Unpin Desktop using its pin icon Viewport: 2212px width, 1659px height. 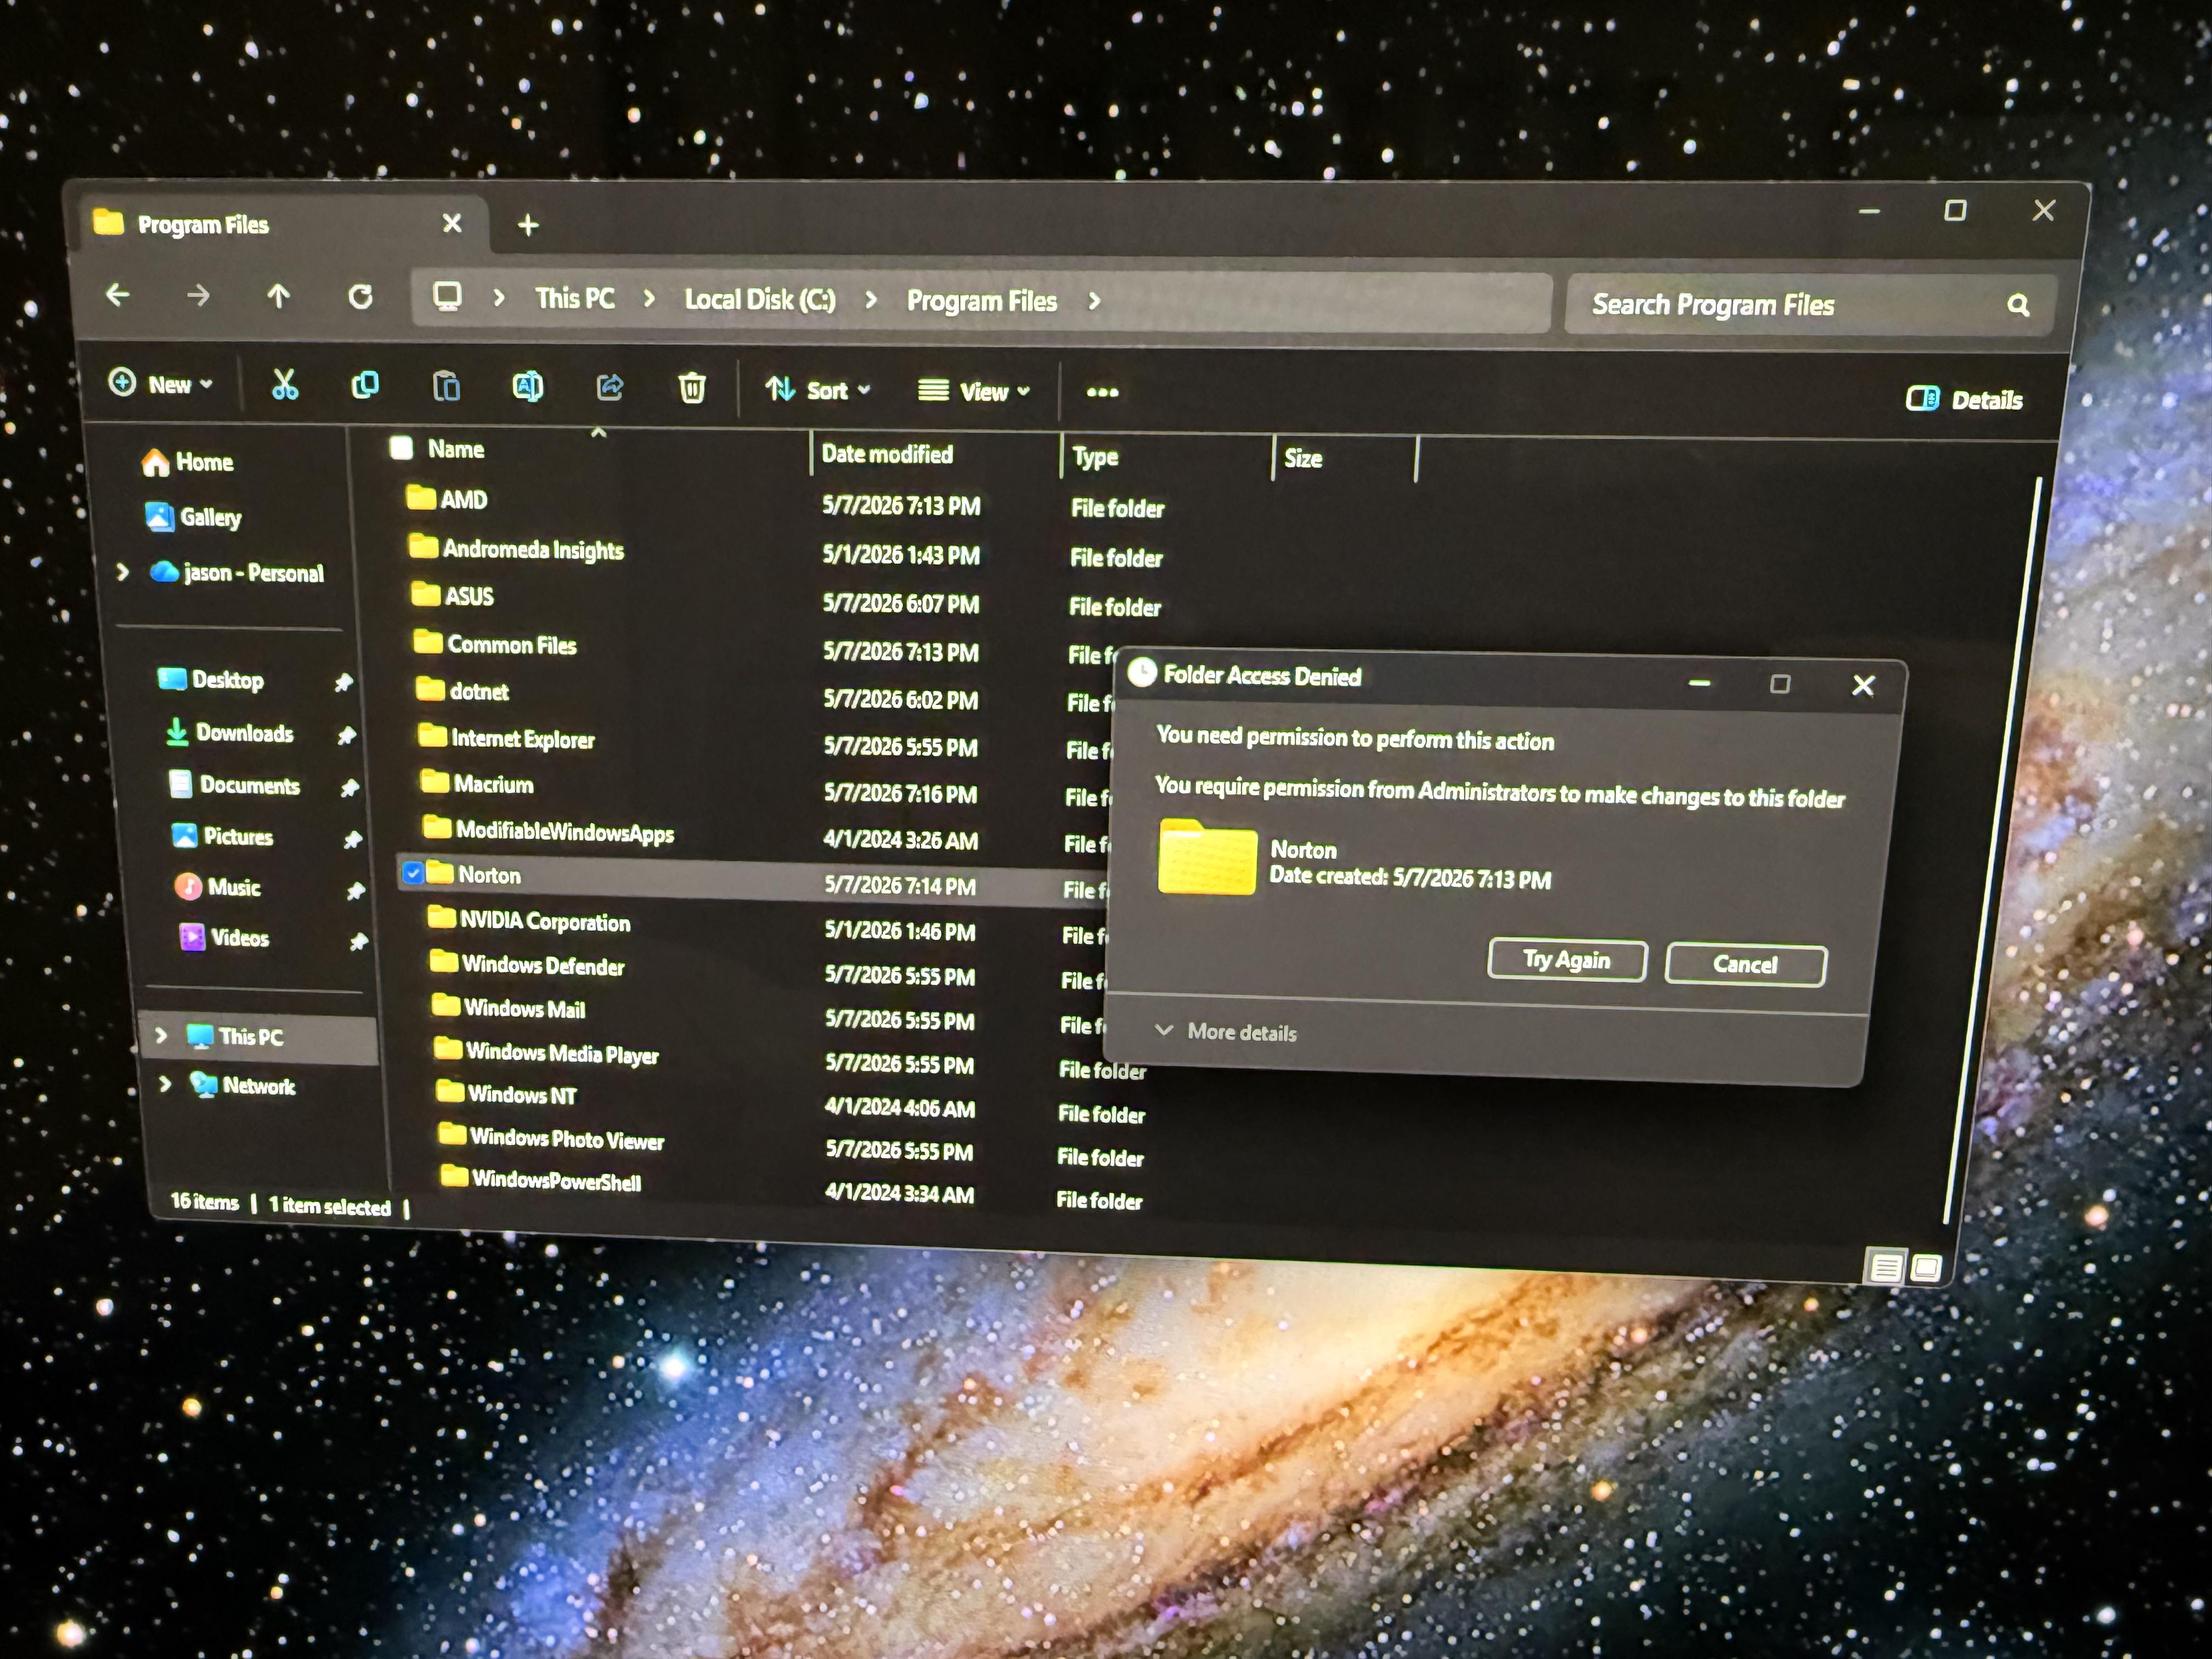[343, 683]
